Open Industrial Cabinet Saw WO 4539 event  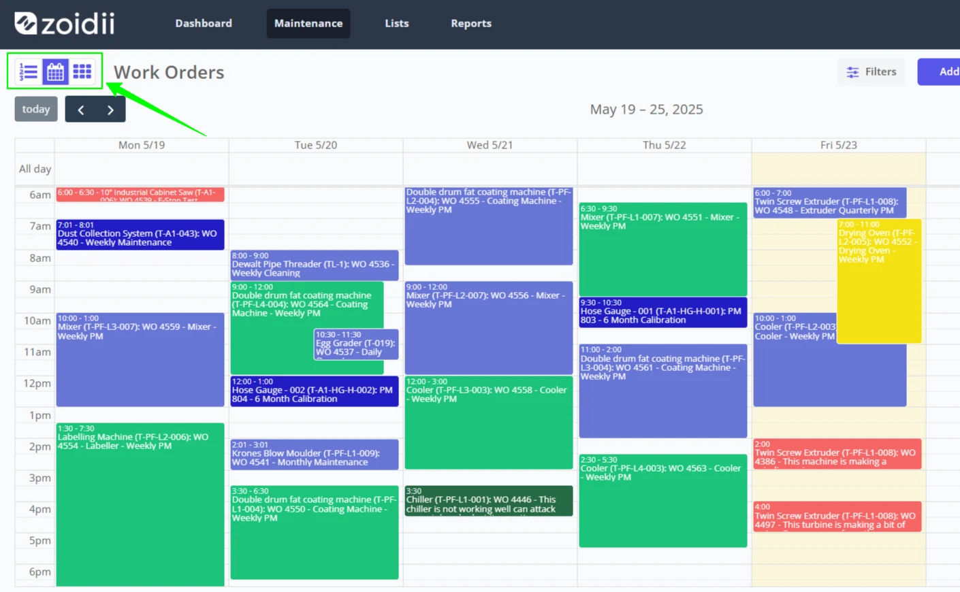pyautogui.click(x=140, y=195)
